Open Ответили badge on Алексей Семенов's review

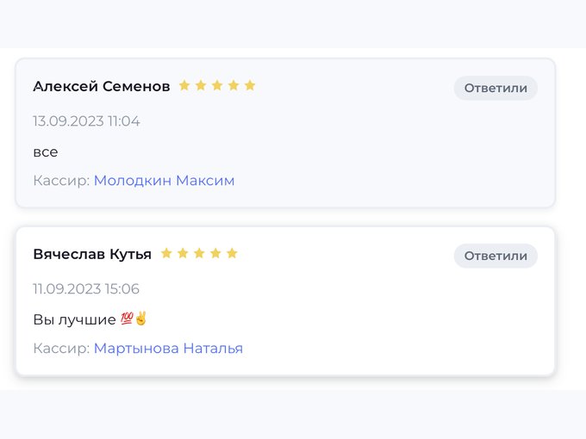coord(496,88)
